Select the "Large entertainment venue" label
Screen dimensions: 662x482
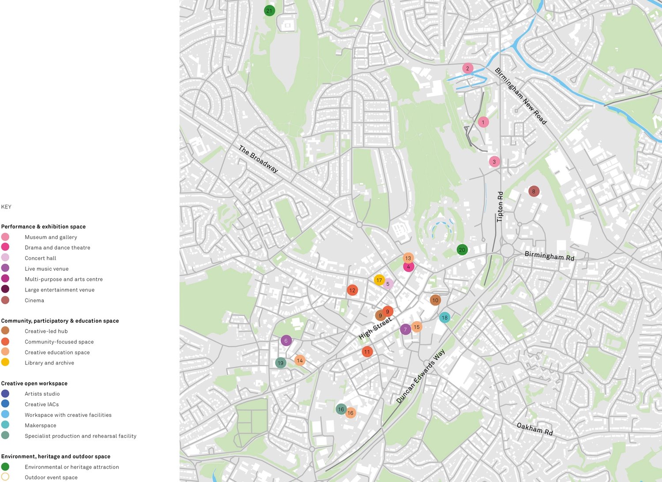tap(60, 290)
